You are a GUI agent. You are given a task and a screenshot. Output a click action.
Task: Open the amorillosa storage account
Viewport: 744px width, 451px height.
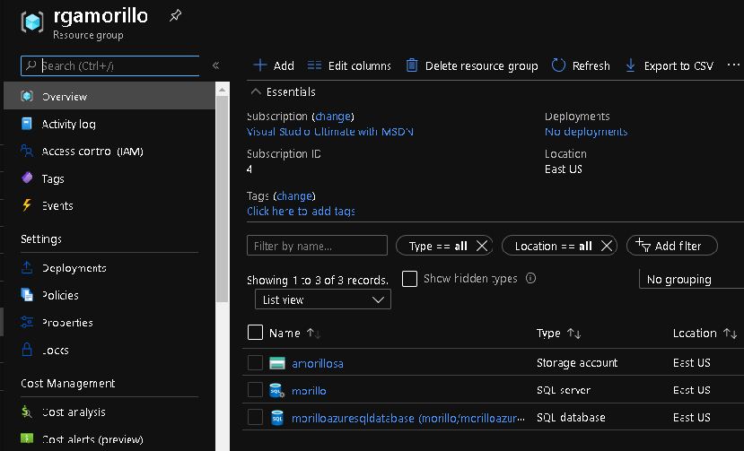pos(318,363)
